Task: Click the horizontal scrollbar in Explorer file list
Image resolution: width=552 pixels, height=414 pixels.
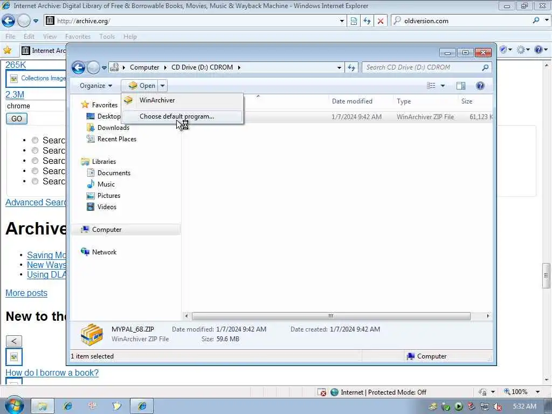Action: [x=331, y=316]
